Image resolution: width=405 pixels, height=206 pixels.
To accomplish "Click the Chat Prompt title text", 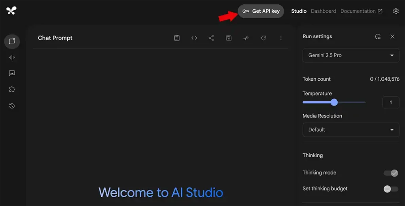I will coord(55,38).
